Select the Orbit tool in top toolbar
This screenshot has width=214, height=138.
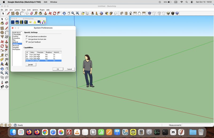[x=64, y=13]
